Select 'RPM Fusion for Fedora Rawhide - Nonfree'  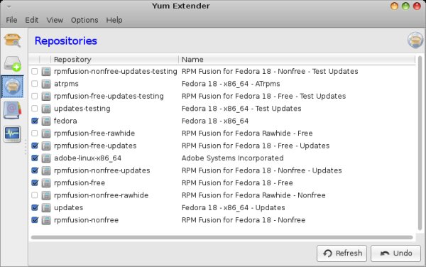tap(253, 195)
